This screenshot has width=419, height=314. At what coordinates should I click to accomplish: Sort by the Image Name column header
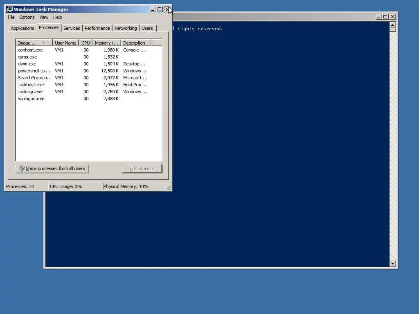click(x=34, y=43)
